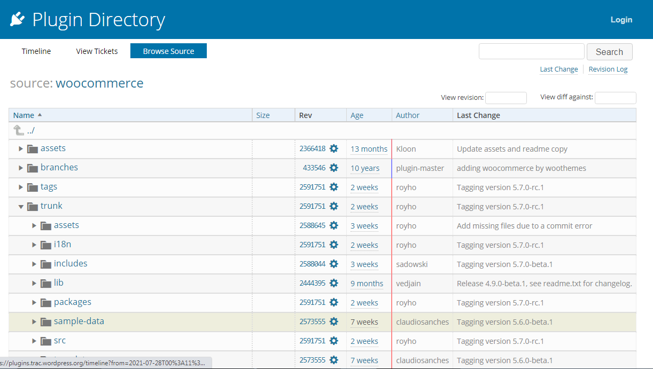The width and height of the screenshot is (653, 369).
Task: Open changeset gear icon for i18n row
Action: (x=334, y=245)
